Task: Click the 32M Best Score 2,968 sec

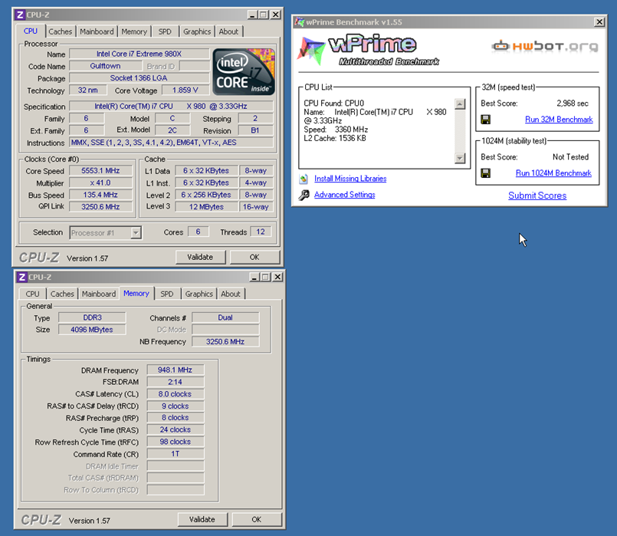Action: coord(572,104)
